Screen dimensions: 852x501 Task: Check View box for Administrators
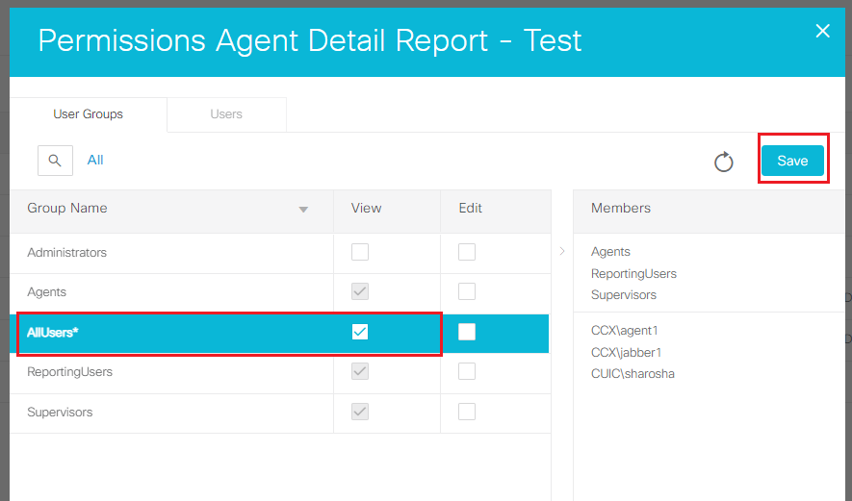(360, 252)
